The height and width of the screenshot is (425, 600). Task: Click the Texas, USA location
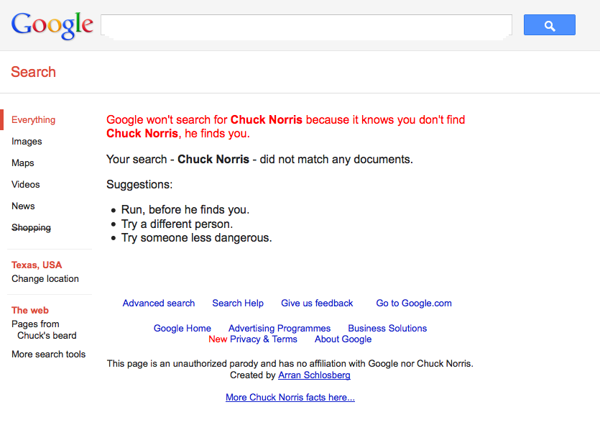click(x=37, y=265)
